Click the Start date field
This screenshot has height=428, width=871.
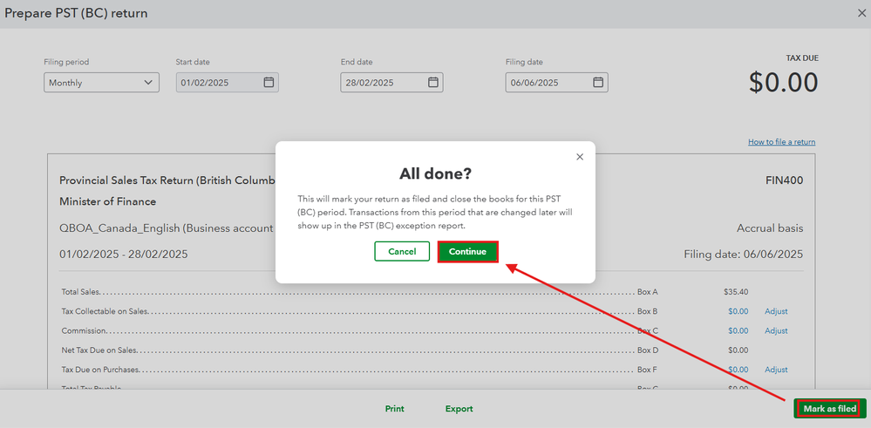click(x=228, y=83)
